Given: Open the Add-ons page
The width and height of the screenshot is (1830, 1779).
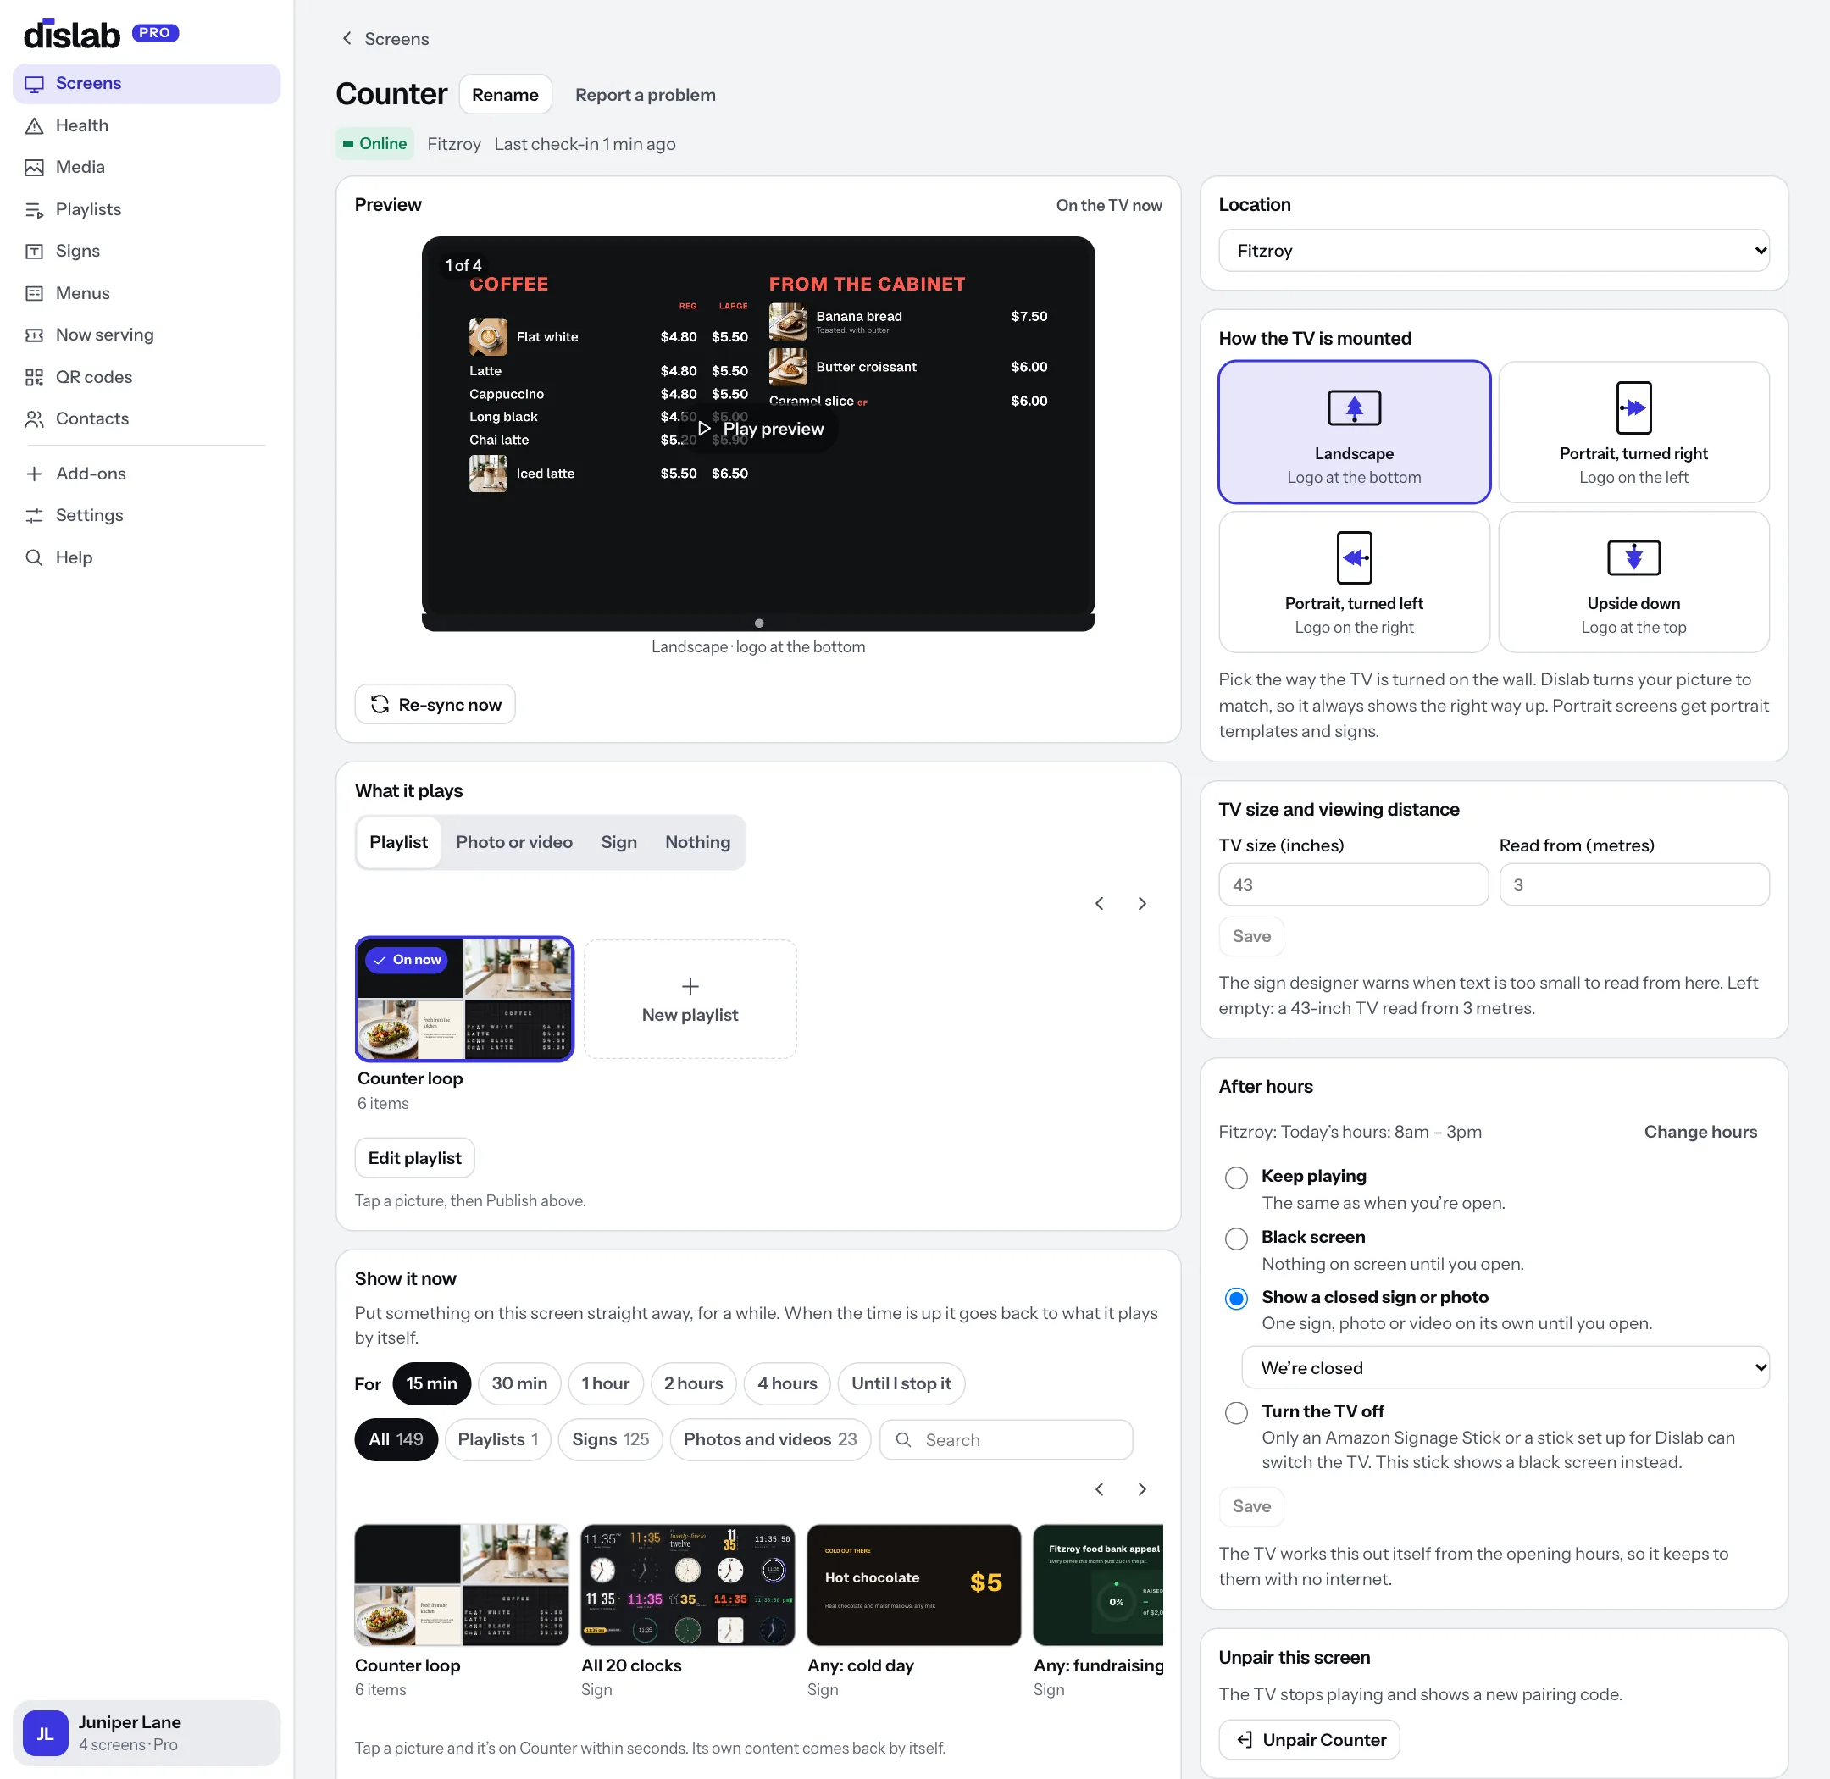Looking at the screenshot, I should 147,474.
